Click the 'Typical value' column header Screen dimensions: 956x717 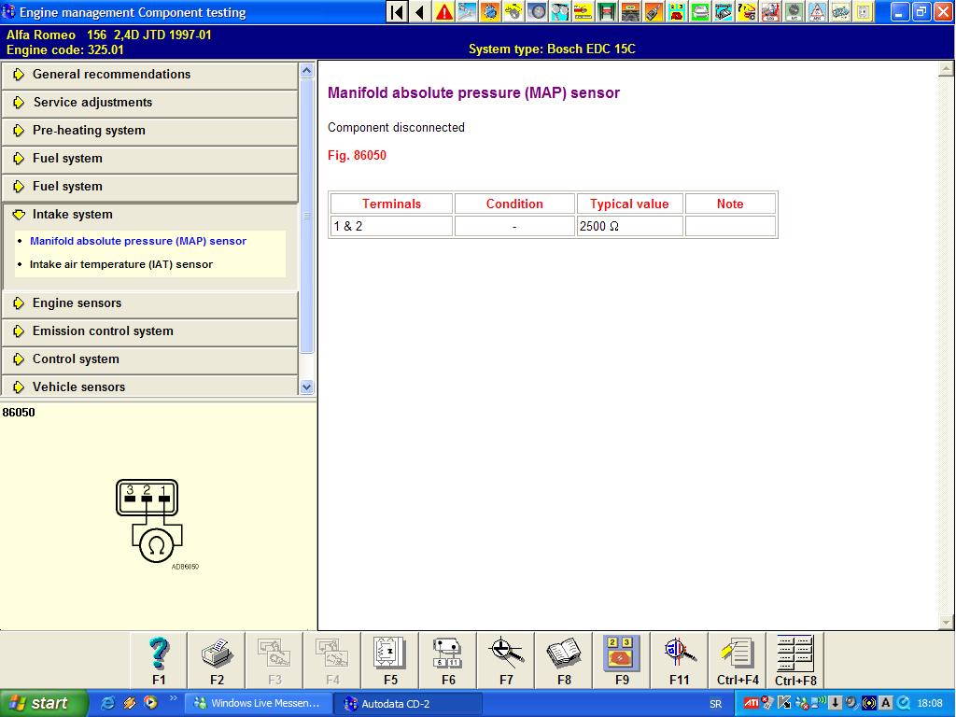click(629, 204)
